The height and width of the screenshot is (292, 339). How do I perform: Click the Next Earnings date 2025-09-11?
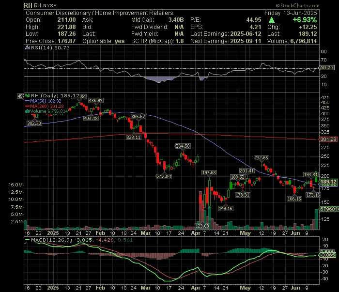coord(246,41)
